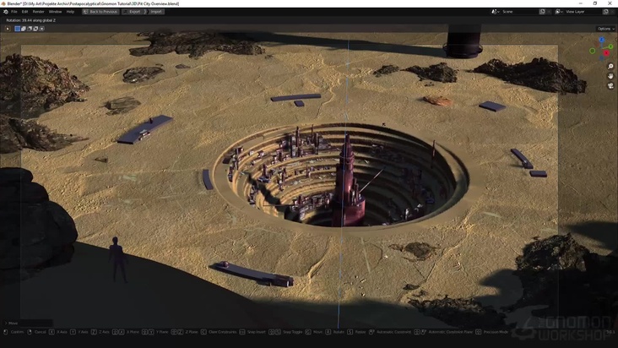The image size is (618, 348).
Task: Select the first blue select-mode icon
Action: (x=17, y=29)
